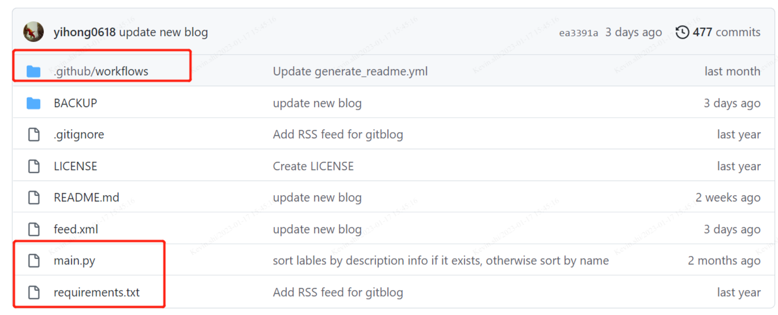This screenshot has height=315, width=778.
Task: Click the file icon beside main.py
Action: pyautogui.click(x=33, y=260)
